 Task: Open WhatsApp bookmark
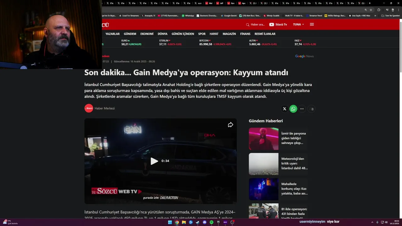click(x=188, y=15)
